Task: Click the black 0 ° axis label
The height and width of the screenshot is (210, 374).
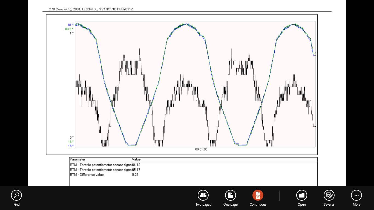Action: [x=71, y=138]
